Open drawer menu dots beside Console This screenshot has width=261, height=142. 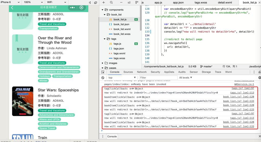[103, 136]
